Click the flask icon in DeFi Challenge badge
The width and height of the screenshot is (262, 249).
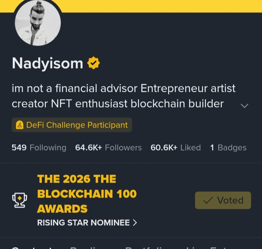click(20, 125)
